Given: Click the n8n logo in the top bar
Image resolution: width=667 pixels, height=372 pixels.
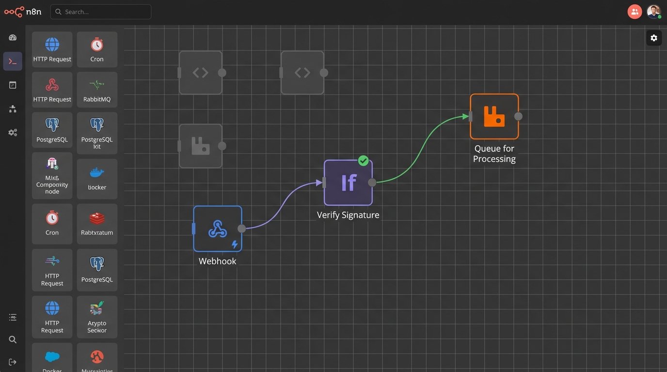Looking at the screenshot, I should tap(22, 11).
